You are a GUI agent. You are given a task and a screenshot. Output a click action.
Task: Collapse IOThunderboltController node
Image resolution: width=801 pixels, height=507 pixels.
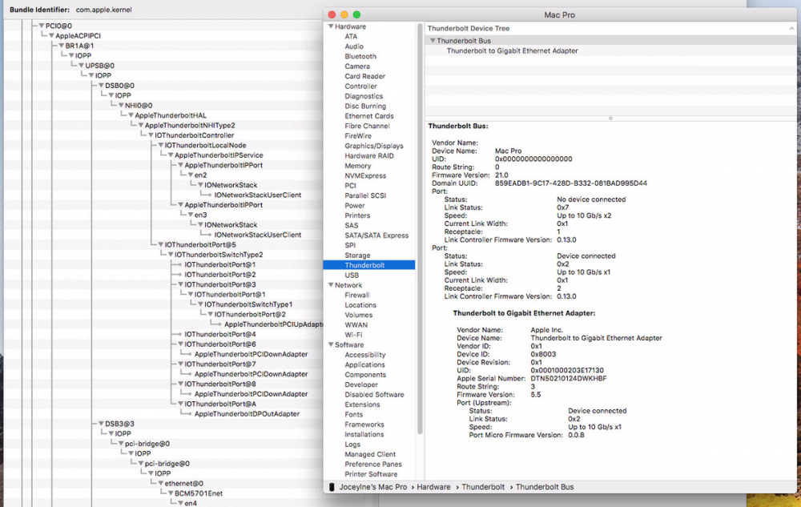pyautogui.click(x=151, y=135)
